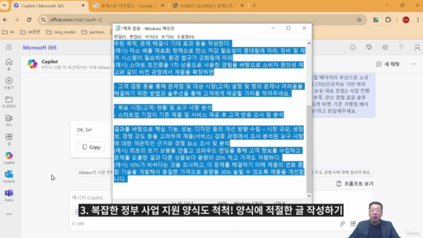Viewport: 423px width, 238px height.
Task: Close the FOREST OUTINGS tab
Action: coord(242,5)
